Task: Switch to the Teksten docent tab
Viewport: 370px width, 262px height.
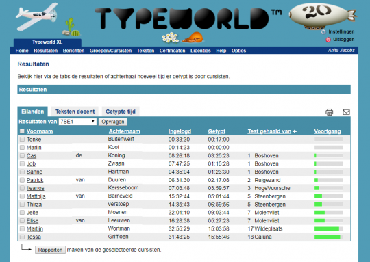Action: click(75, 112)
